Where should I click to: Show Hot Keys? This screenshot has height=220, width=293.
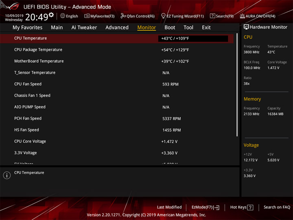point(238,207)
